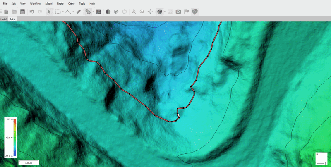Click the elevation color legend bar

15,138
